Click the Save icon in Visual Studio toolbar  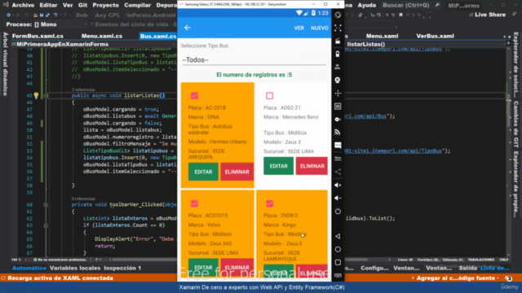click(42, 15)
